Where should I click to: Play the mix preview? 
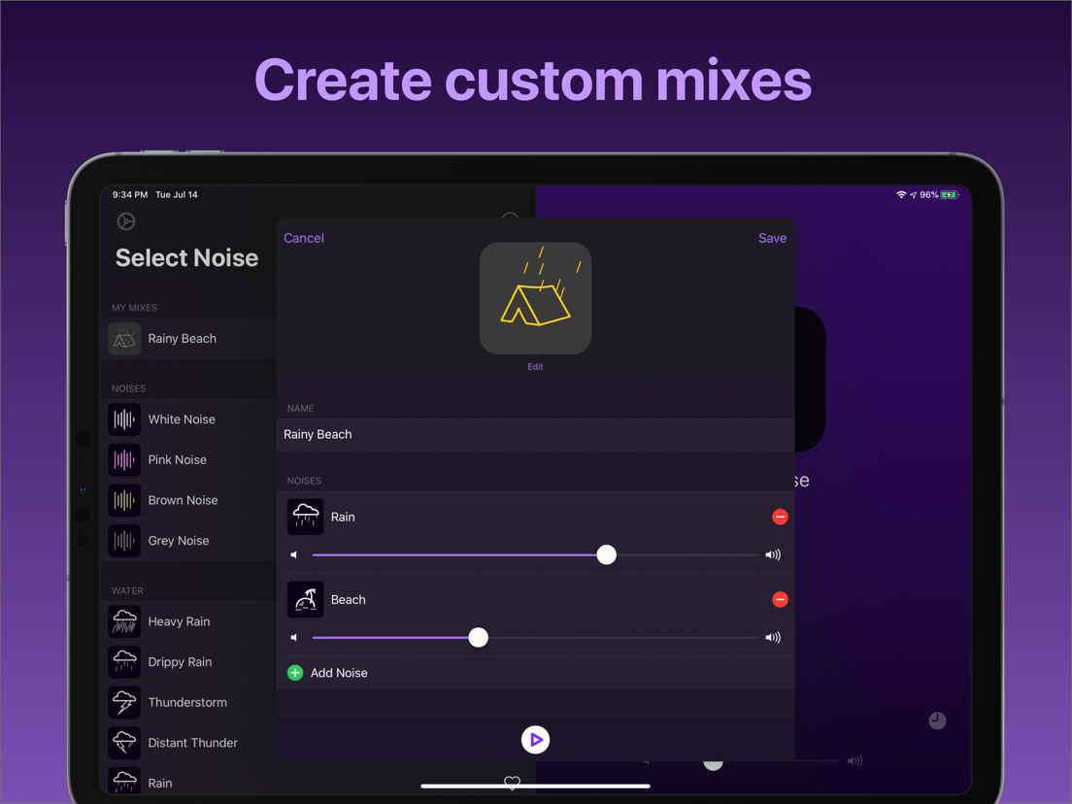tap(535, 740)
